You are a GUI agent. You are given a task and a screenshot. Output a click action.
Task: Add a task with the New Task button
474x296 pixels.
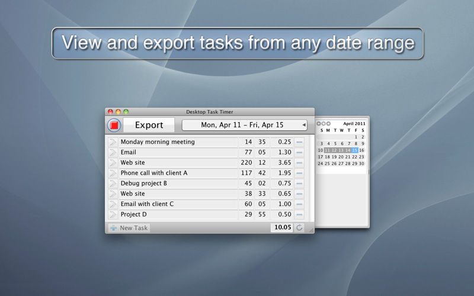129,228
